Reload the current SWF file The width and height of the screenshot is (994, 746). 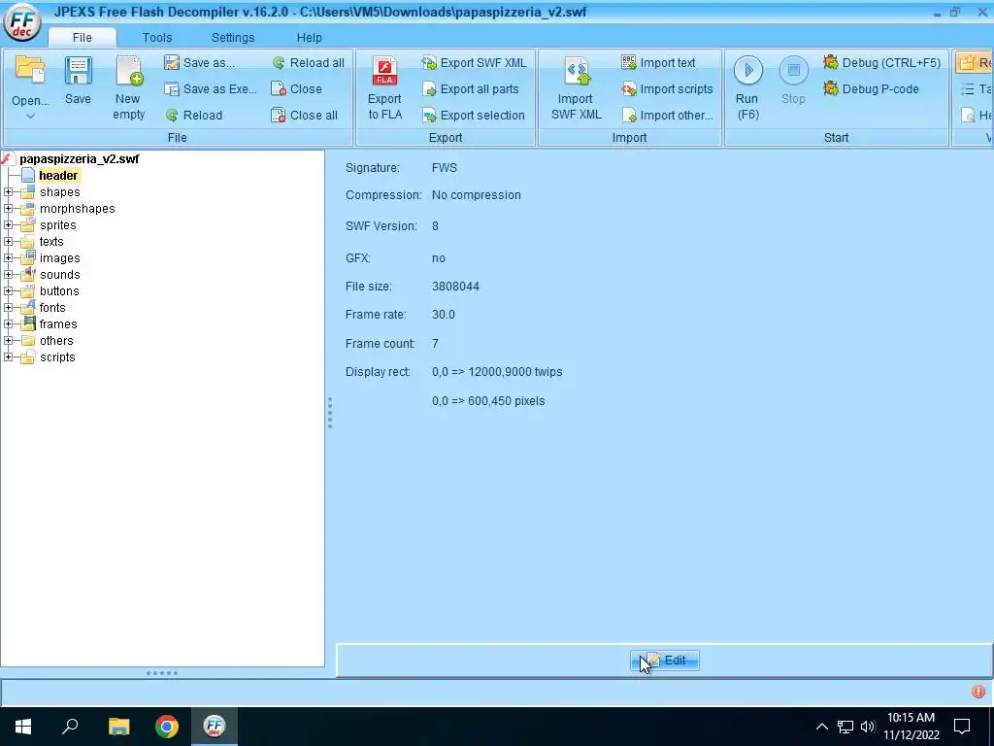click(x=194, y=115)
